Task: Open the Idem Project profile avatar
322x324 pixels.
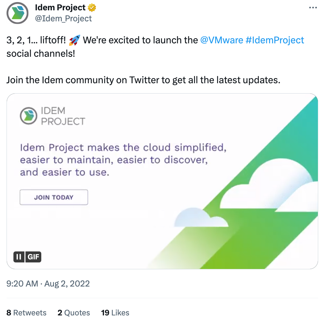Action: point(18,13)
